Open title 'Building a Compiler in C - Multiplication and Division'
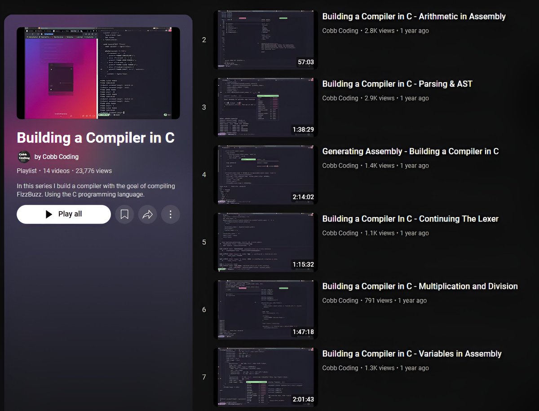 click(x=420, y=286)
